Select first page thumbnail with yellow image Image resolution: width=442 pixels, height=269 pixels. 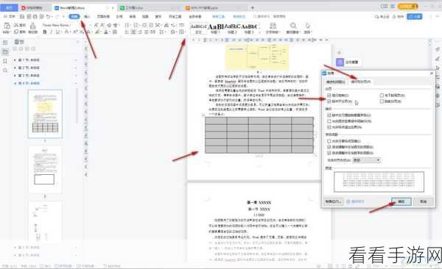(x=45, y=114)
